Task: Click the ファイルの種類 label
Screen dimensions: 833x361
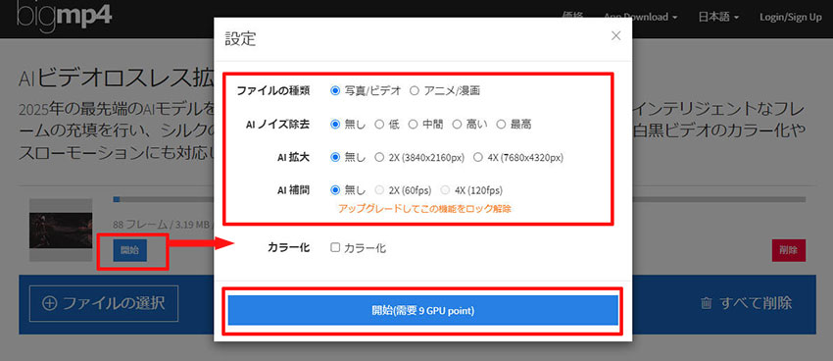Action: click(x=273, y=91)
